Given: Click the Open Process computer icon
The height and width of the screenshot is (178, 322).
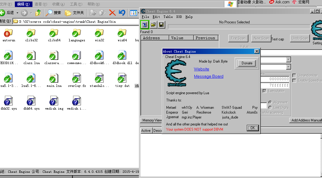Looking at the screenshot, I should 145,25.
